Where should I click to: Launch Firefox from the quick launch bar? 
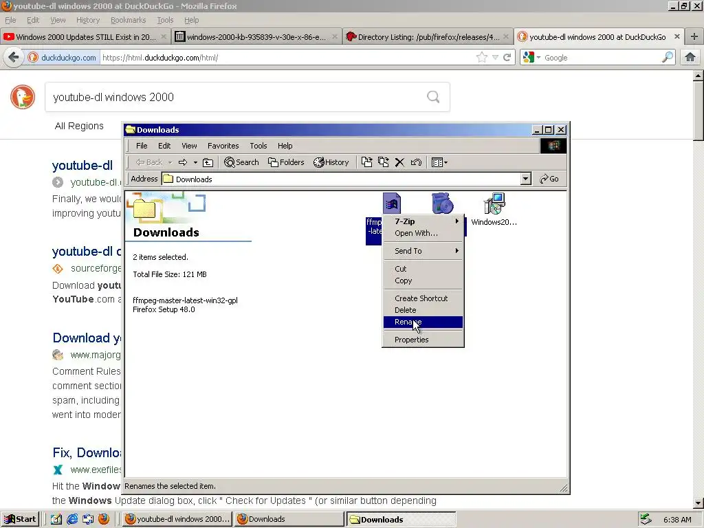(104, 520)
